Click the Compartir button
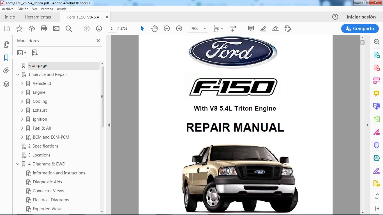The image size is (383, 215). click(360, 29)
